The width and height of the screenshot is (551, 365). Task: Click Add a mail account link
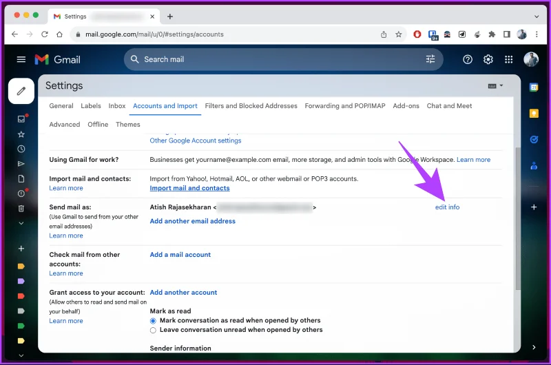tap(180, 255)
